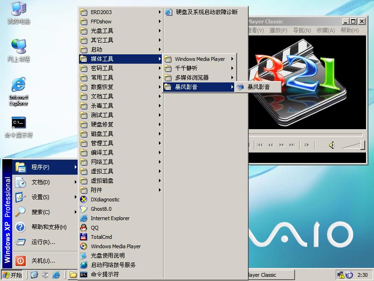Image resolution: width=374 pixels, height=281 pixels.
Task: Expand the 密码工具 folder submenu
Action: 121,68
